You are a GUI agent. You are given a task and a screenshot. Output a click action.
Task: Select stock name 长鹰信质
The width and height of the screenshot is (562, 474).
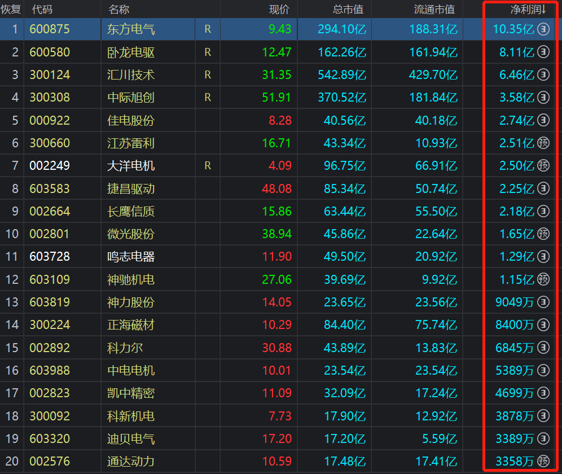pos(131,211)
